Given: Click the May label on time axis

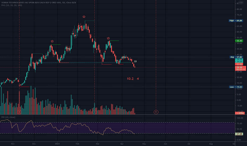Looking at the screenshot, I should click(x=144, y=144).
